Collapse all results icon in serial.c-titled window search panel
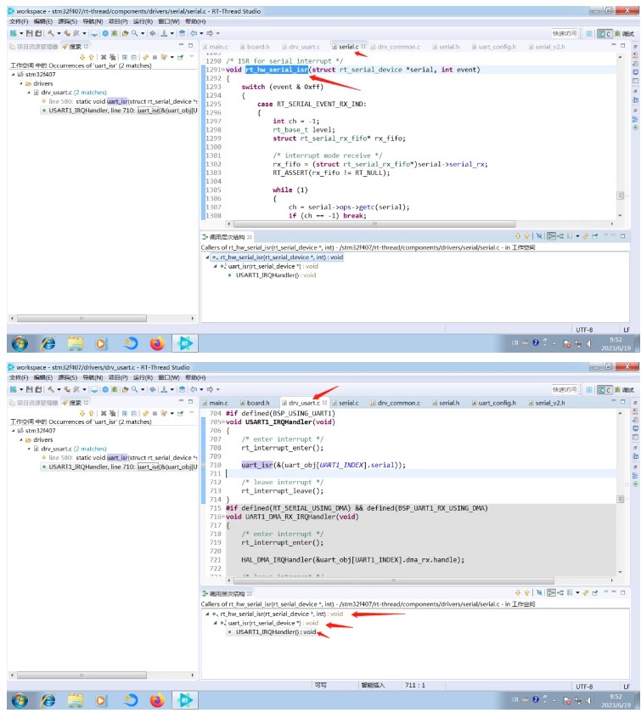 134,57
